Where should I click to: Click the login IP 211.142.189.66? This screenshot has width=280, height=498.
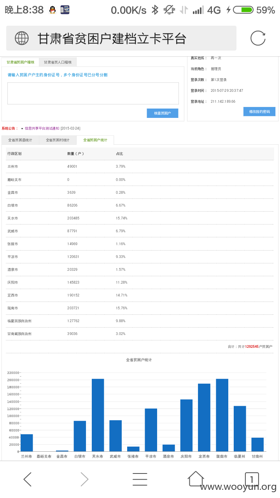coord(223,102)
